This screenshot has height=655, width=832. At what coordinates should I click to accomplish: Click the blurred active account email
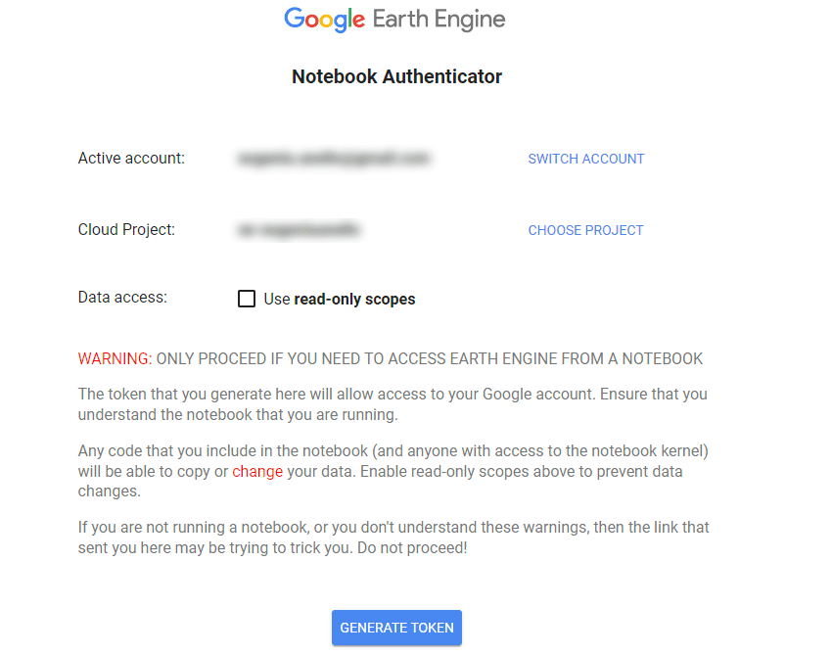334,159
